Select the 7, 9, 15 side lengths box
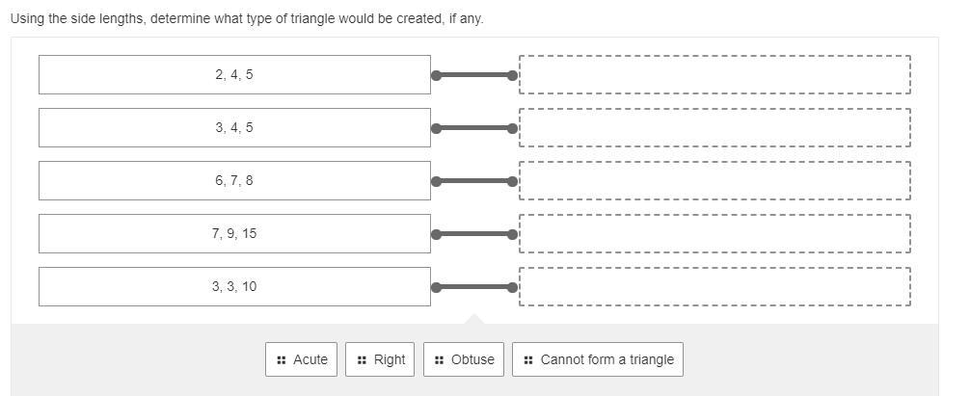 click(234, 233)
